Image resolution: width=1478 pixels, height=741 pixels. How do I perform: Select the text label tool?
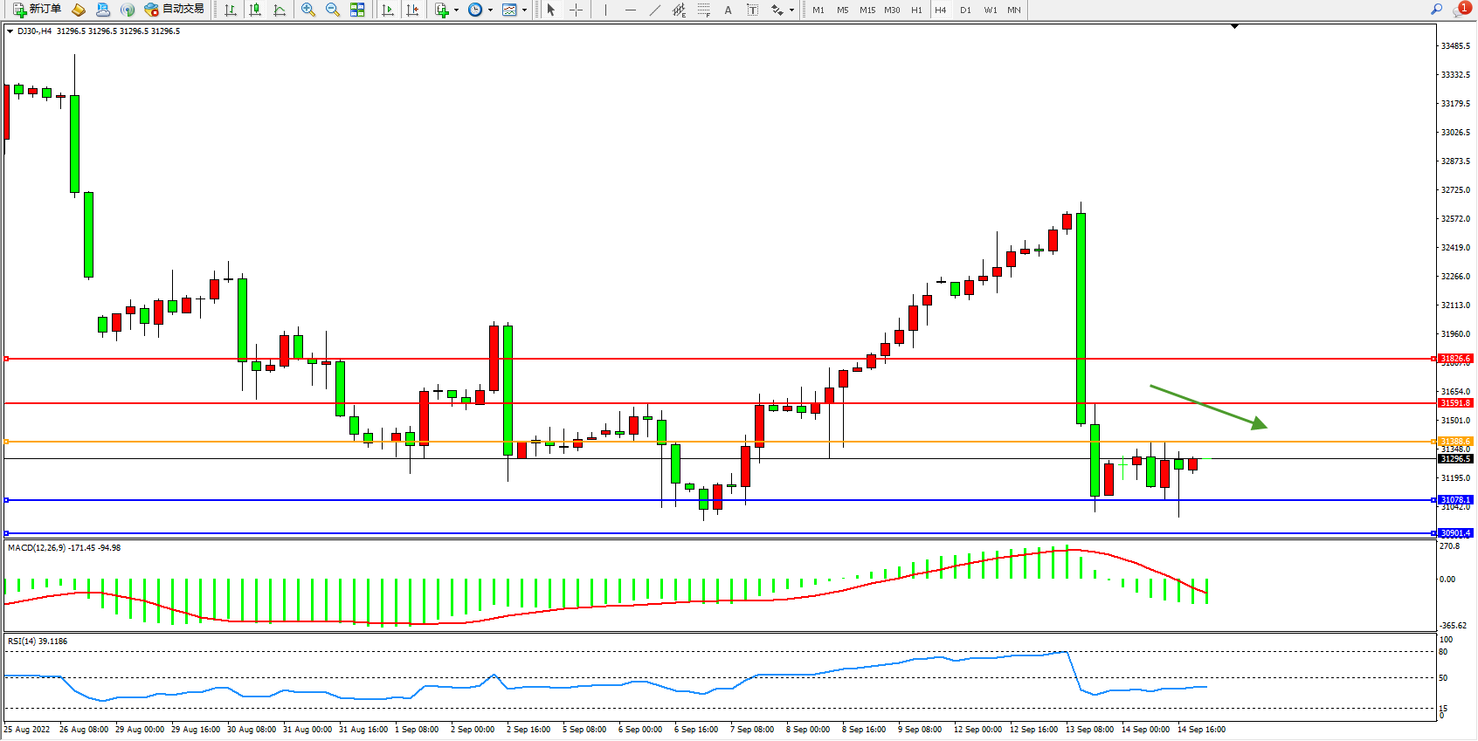tap(752, 10)
